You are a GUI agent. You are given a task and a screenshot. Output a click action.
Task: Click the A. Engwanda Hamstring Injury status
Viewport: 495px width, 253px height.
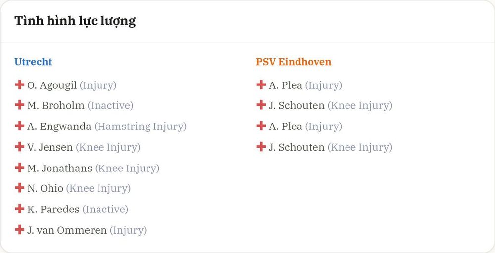click(x=141, y=126)
